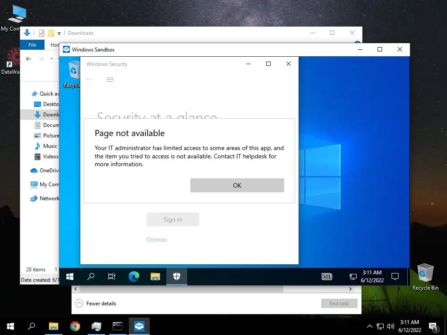Click OK in Page not available dialog
The height and width of the screenshot is (335, 447).
coord(237,185)
